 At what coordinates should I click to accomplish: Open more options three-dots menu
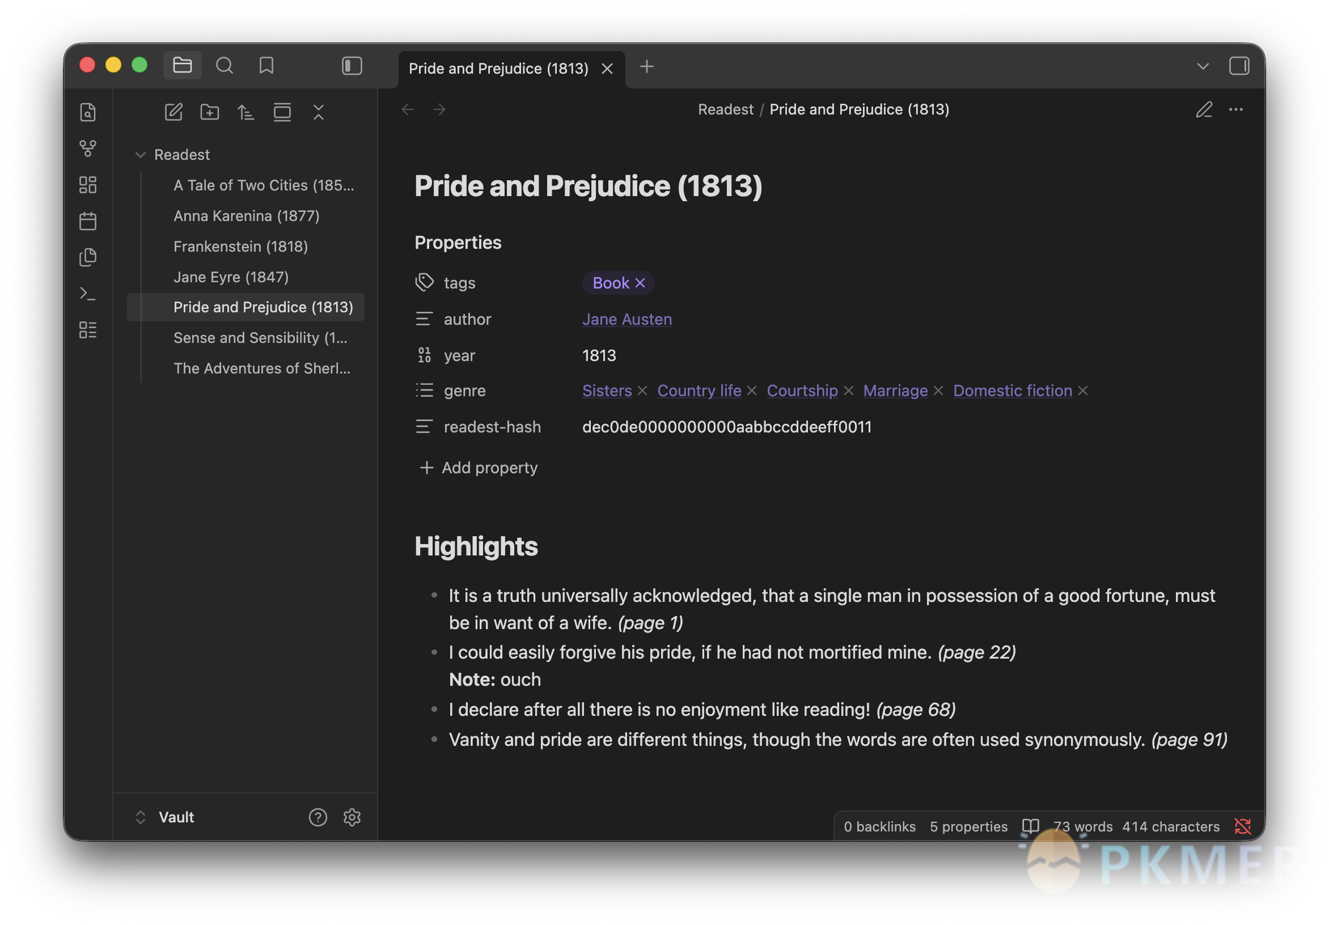pyautogui.click(x=1236, y=109)
